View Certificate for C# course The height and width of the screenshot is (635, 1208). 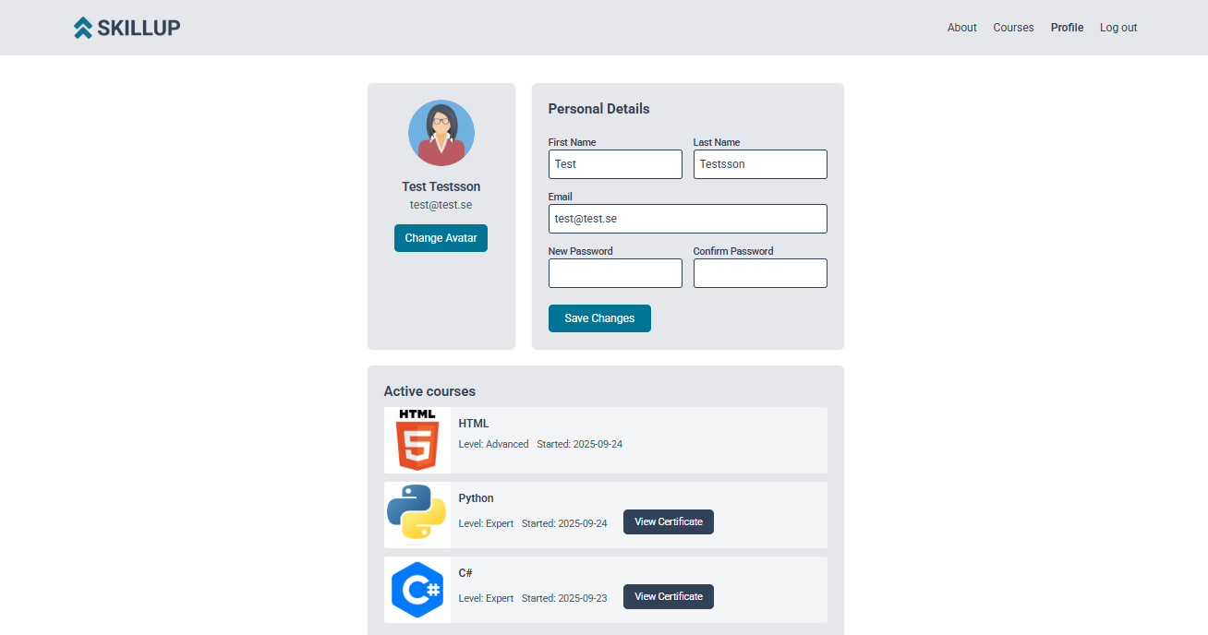point(669,597)
